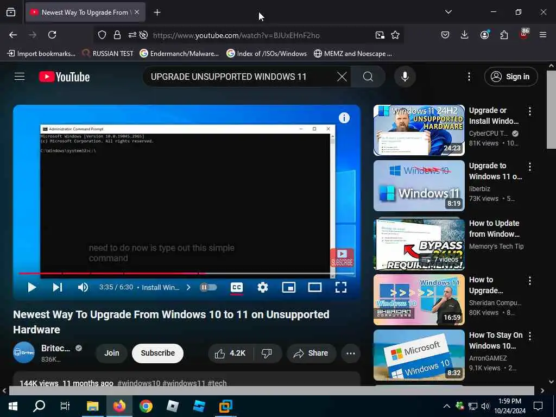Clear the YouTube search query
556x417 pixels.
click(342, 77)
